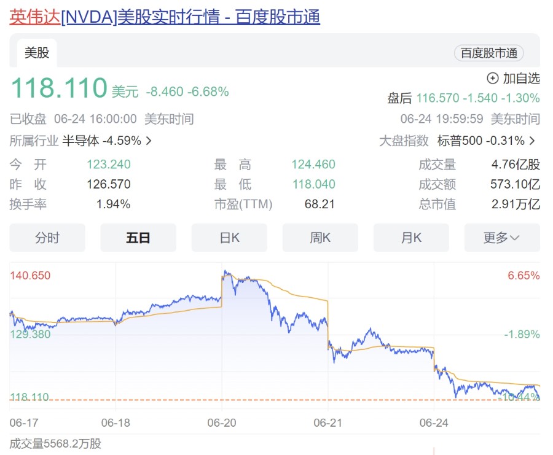The image size is (553, 455).
Task: Expand the chevron after 半导体 -4.59%
Action: click(x=149, y=141)
